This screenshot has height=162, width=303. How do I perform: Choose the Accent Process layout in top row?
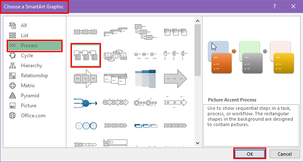click(x=175, y=32)
